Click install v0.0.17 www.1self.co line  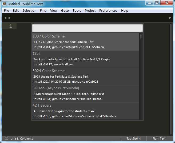pos(53,64)
